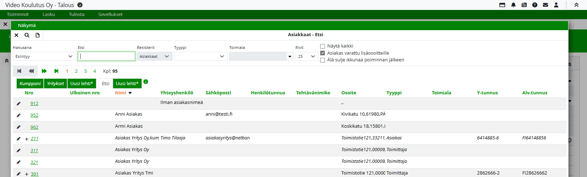Toggle Asiakas varattu lisäosoitteille checkbox
The width and height of the screenshot is (587, 177).
click(323, 53)
